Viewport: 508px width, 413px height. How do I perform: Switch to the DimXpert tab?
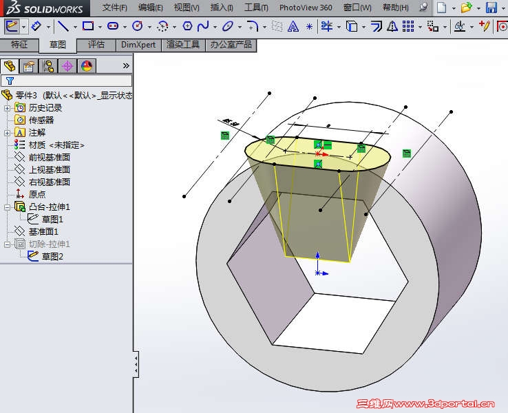138,45
